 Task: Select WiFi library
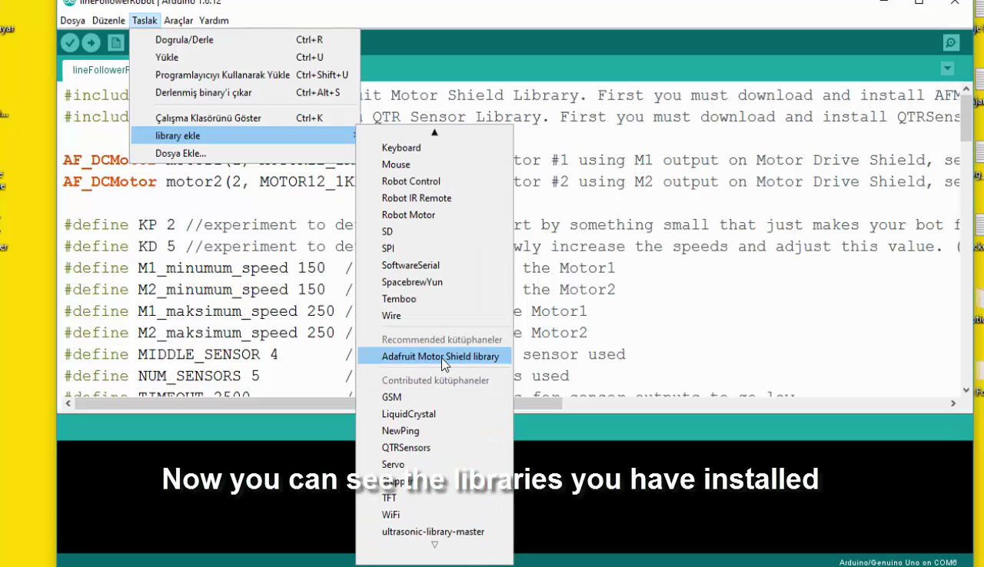pos(434,515)
